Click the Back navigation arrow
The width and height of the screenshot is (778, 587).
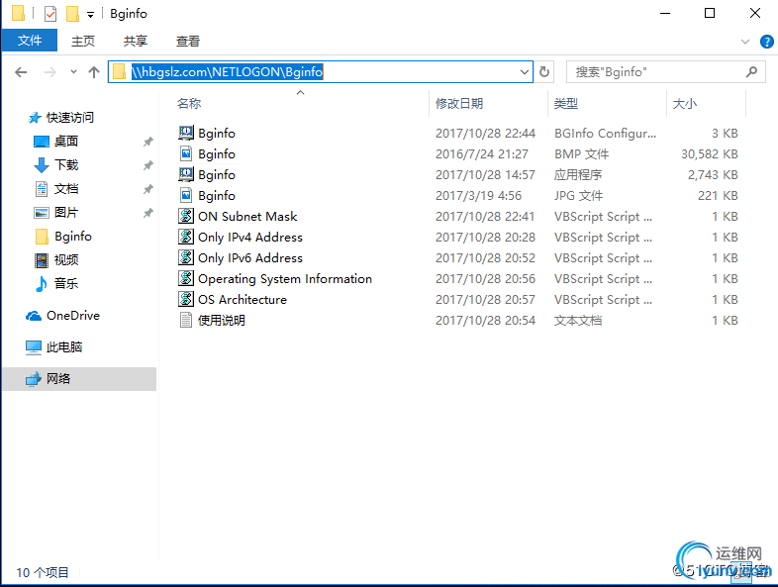coord(21,72)
